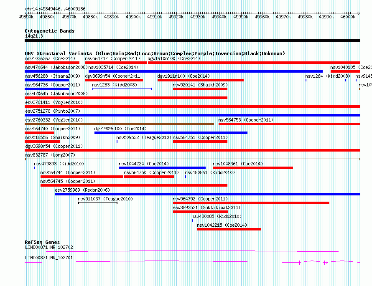Click nsv1263 (Kidd2008) label

115,85
